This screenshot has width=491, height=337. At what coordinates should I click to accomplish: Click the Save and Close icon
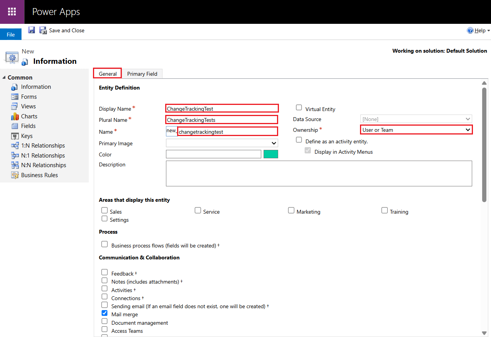(x=43, y=30)
